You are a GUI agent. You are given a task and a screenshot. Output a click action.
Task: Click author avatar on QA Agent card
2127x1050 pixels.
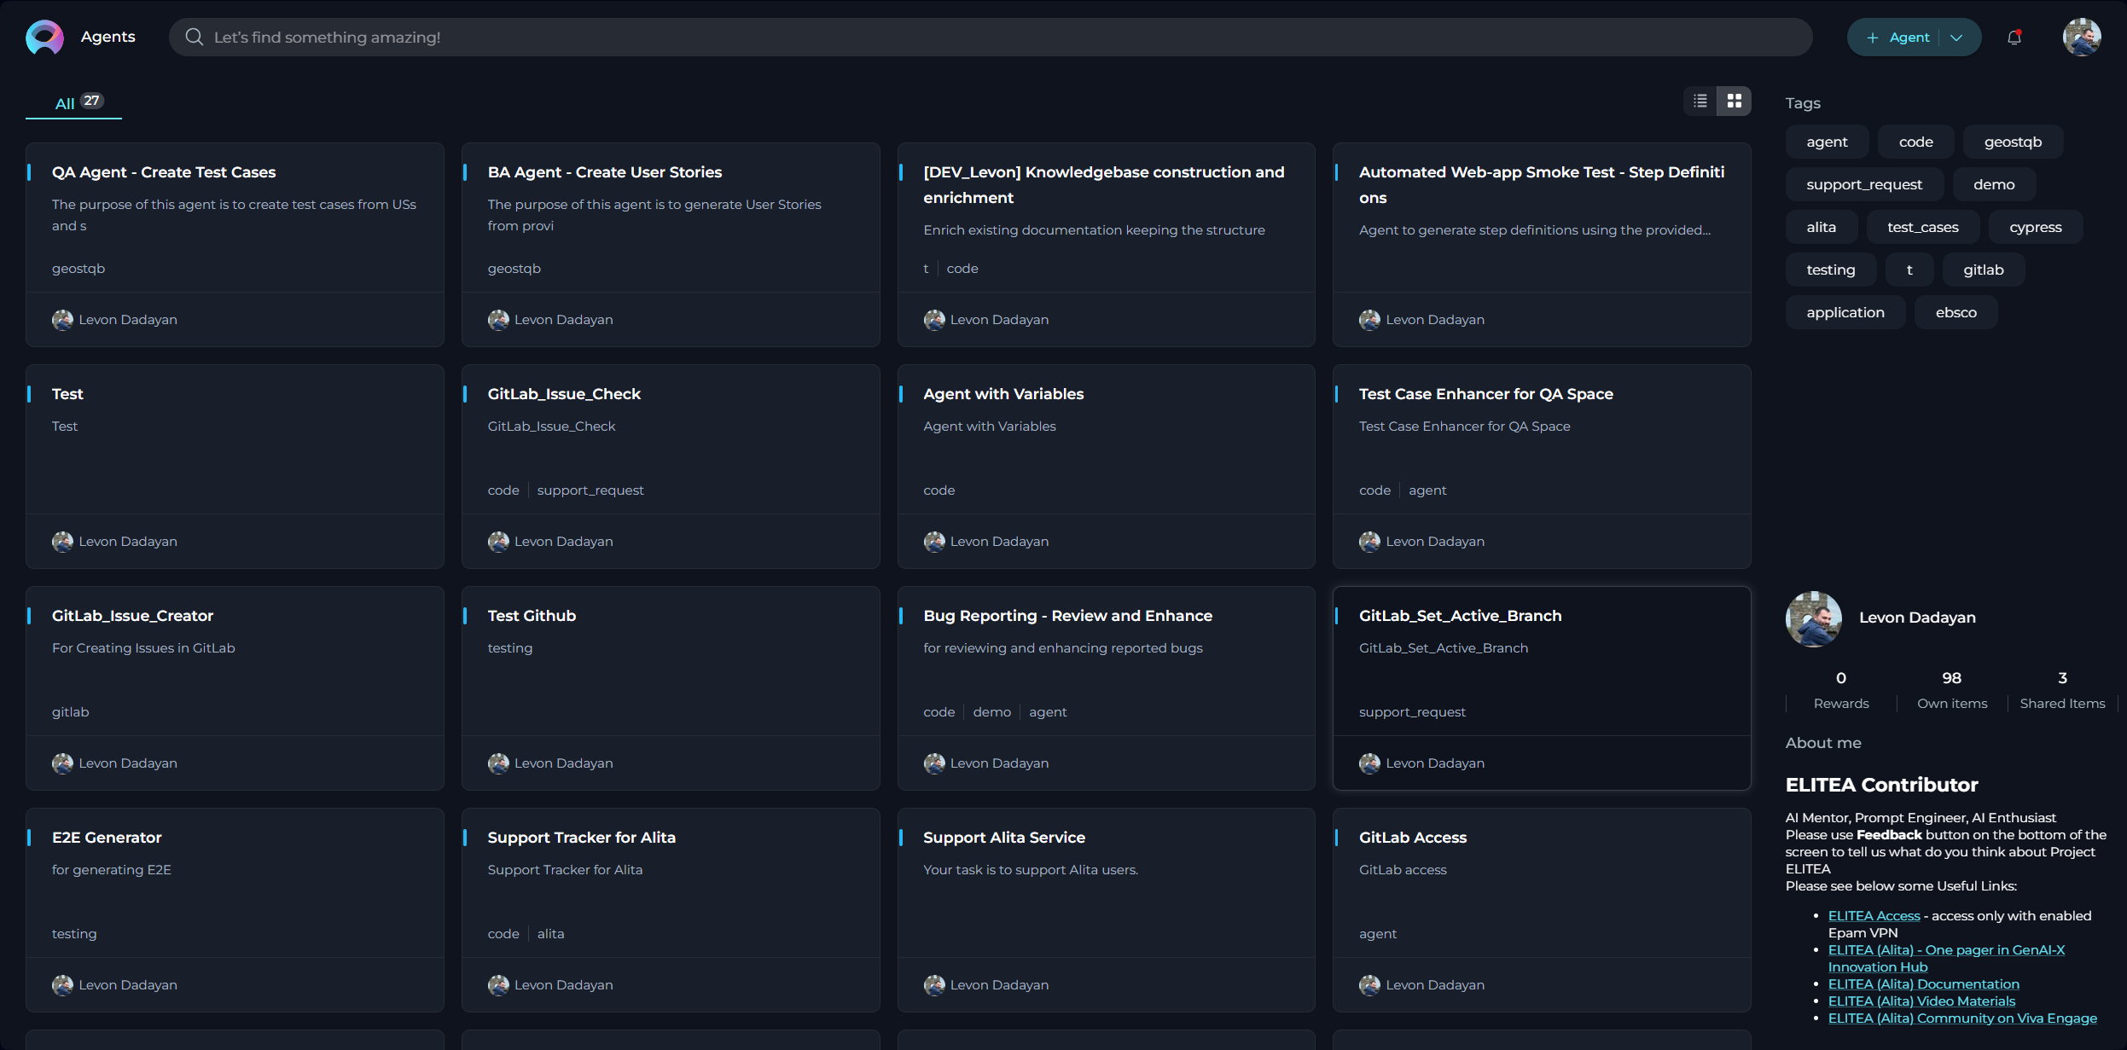click(x=62, y=320)
